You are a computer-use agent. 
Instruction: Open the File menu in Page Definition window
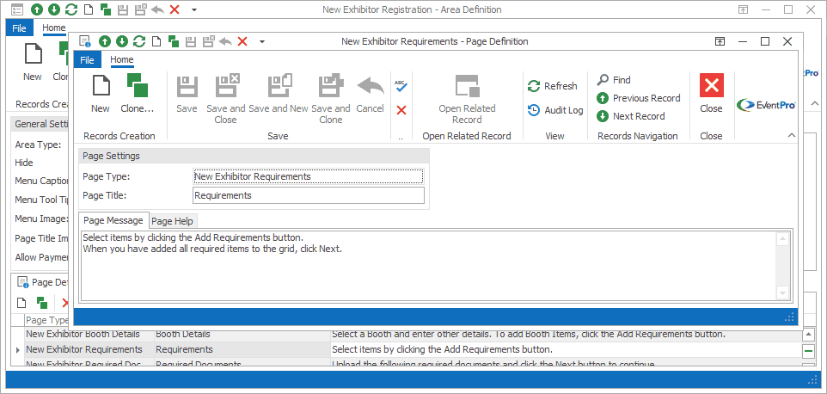coord(88,60)
